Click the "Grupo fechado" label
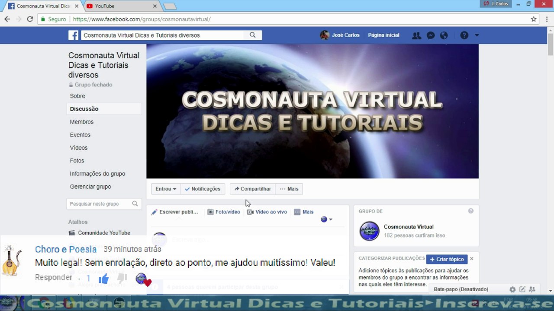Viewport: 554px width, 311px height. 93,85
